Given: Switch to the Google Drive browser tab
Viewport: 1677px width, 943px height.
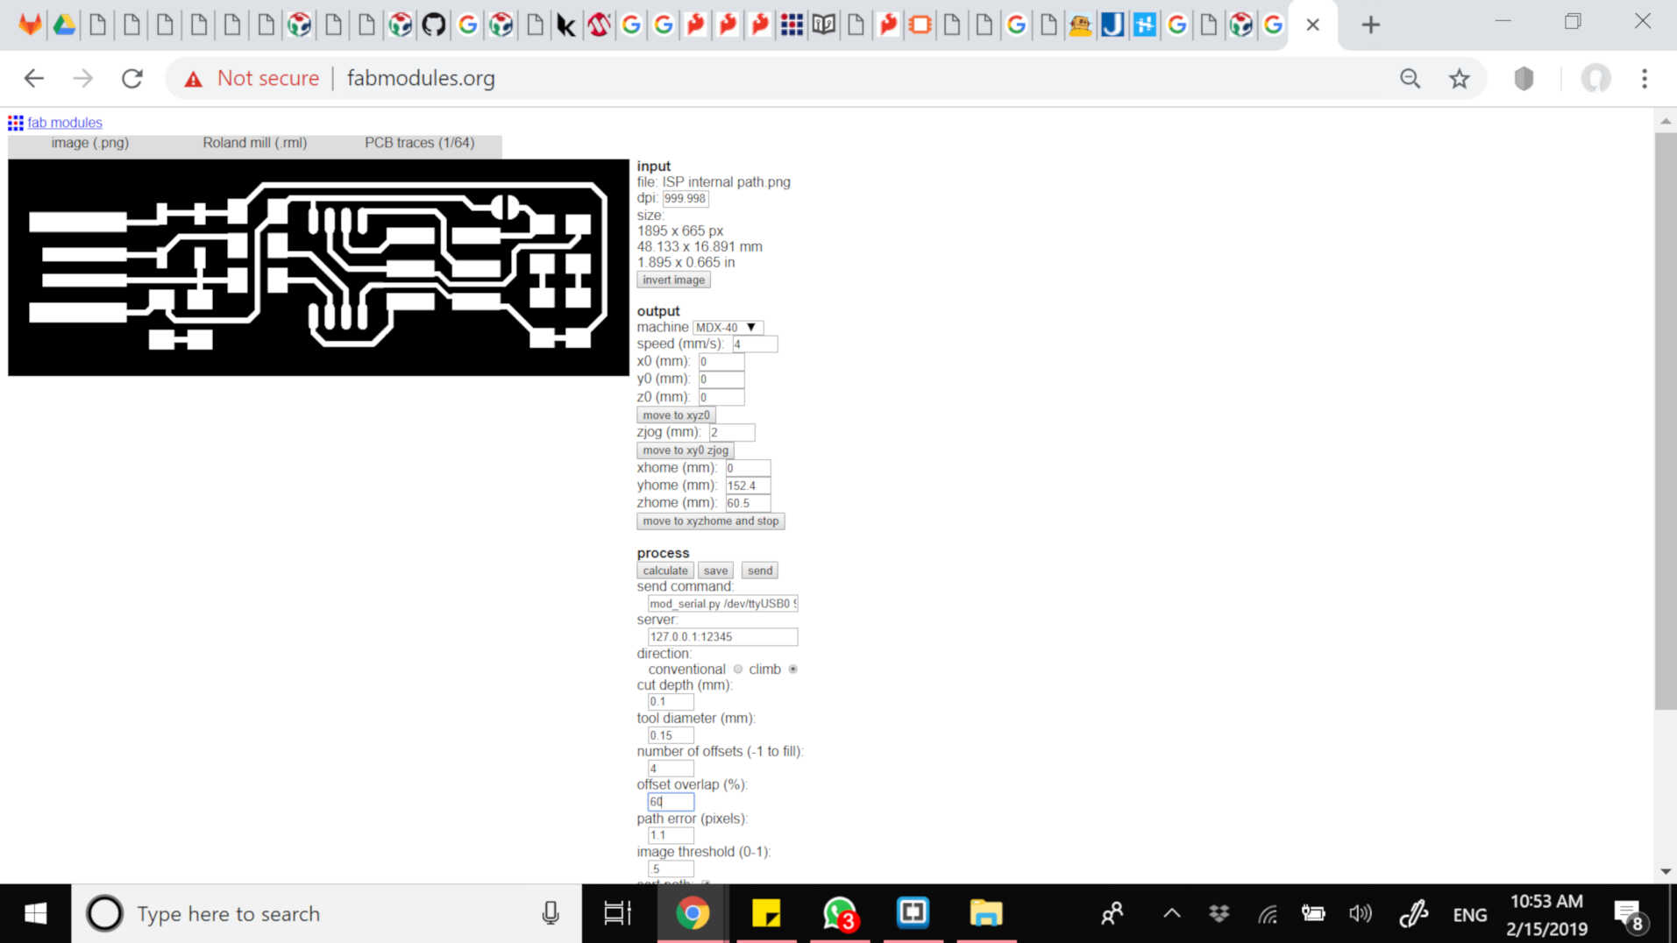Looking at the screenshot, I should [64, 25].
